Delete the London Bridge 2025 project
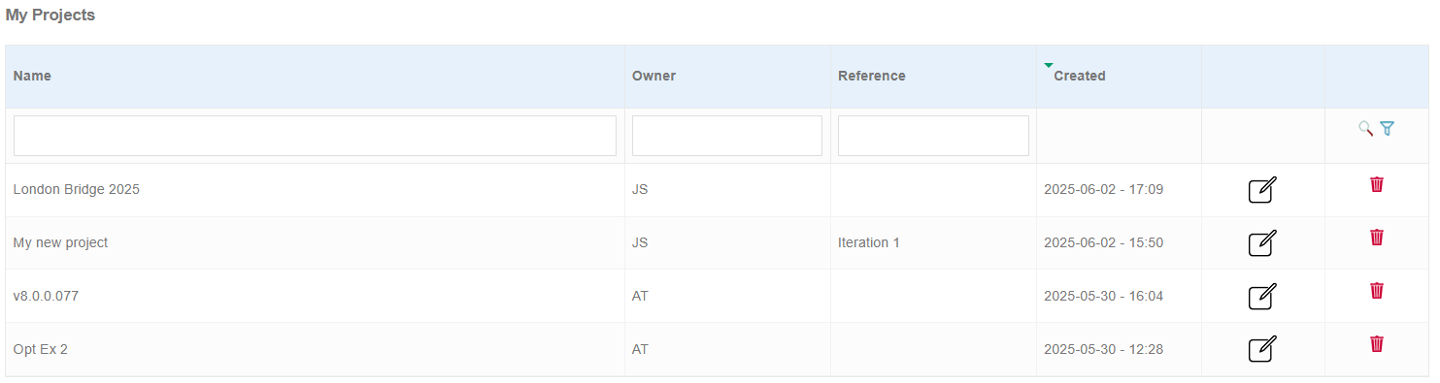 1377,184
